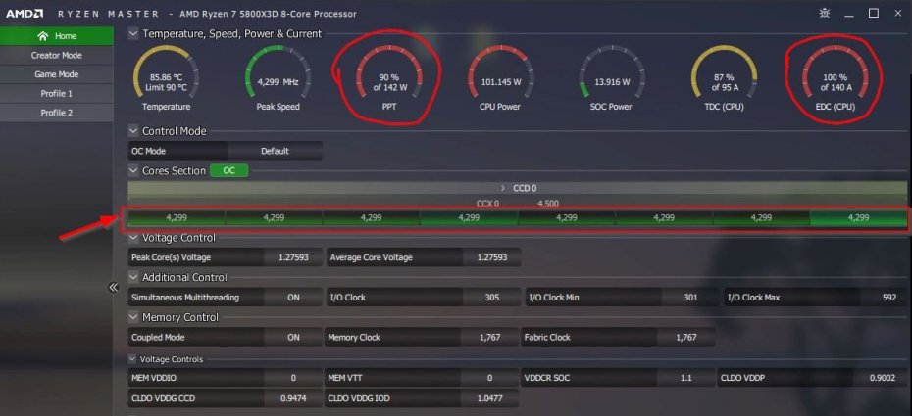The image size is (912, 416).
Task: Collapse the Voltage Control section
Action: (133, 237)
